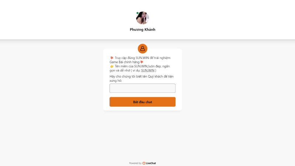Image resolution: width=295 pixels, height=166 pixels.
Task: Open the LiveChat brand text link
Action: click(151, 163)
